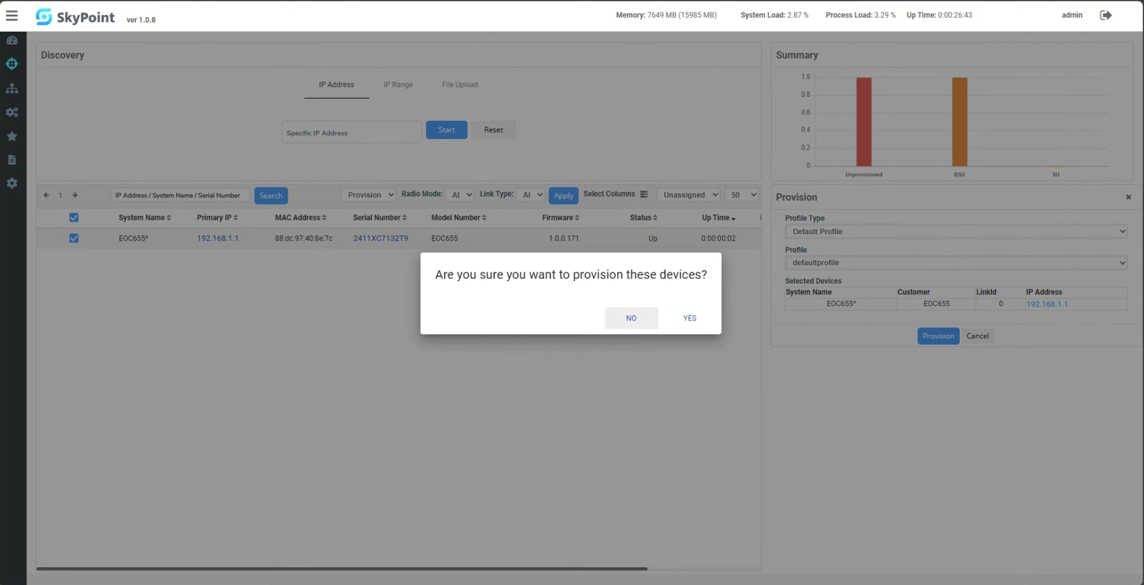The height and width of the screenshot is (585, 1144).
Task: Click the Specific IP Address input field
Action: point(351,133)
